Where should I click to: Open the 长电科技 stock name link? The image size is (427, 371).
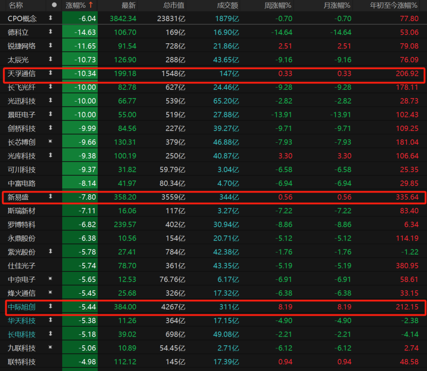22,334
